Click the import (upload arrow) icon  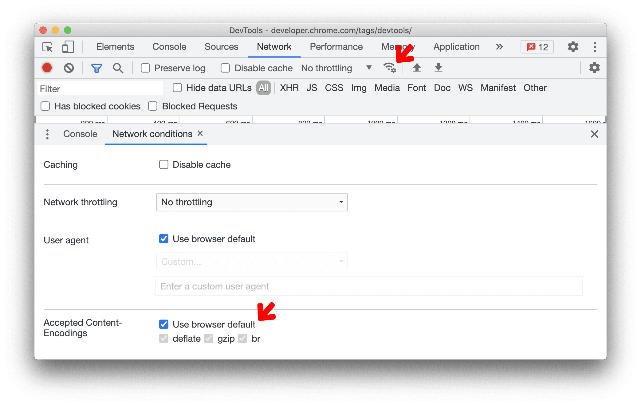point(417,68)
